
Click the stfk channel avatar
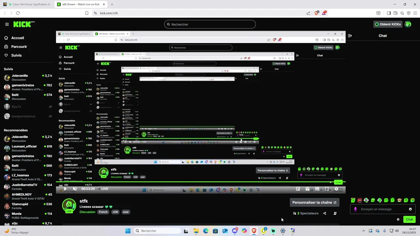69,206
